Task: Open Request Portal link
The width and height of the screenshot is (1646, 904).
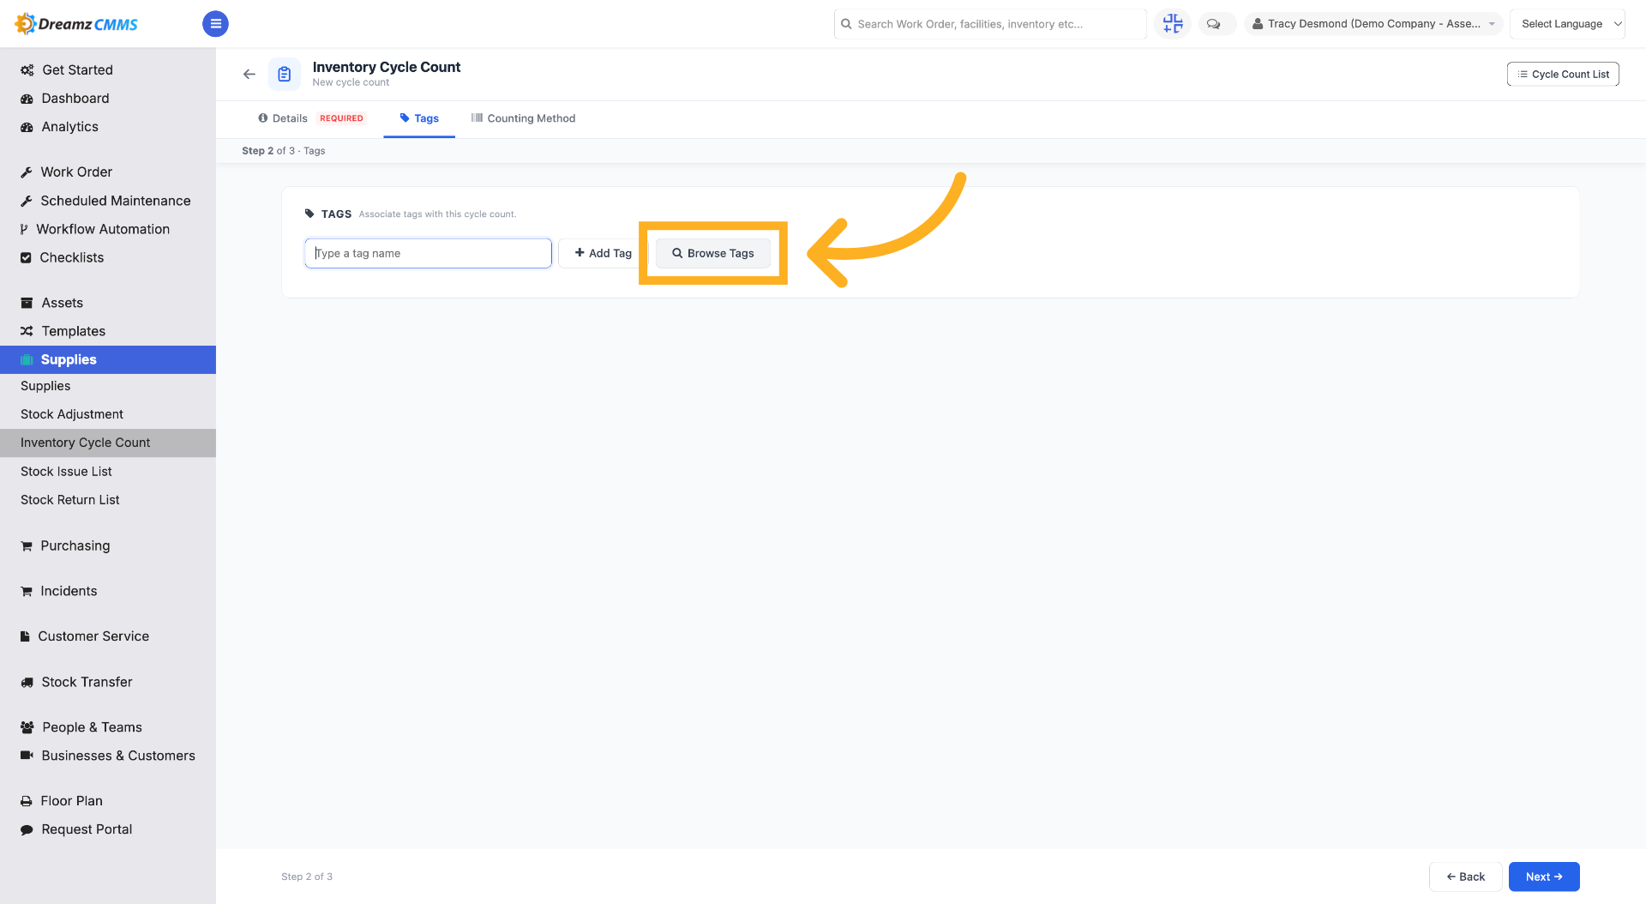Action: click(87, 829)
